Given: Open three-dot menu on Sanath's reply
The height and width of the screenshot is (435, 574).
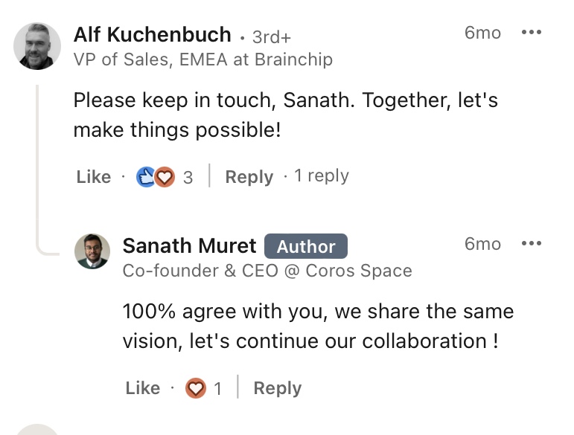Looking at the screenshot, I should pos(531,244).
